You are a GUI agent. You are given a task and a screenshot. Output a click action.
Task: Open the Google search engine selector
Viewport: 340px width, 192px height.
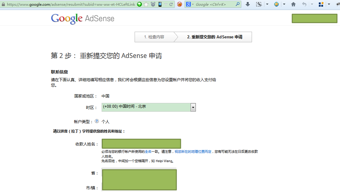click(190, 4)
